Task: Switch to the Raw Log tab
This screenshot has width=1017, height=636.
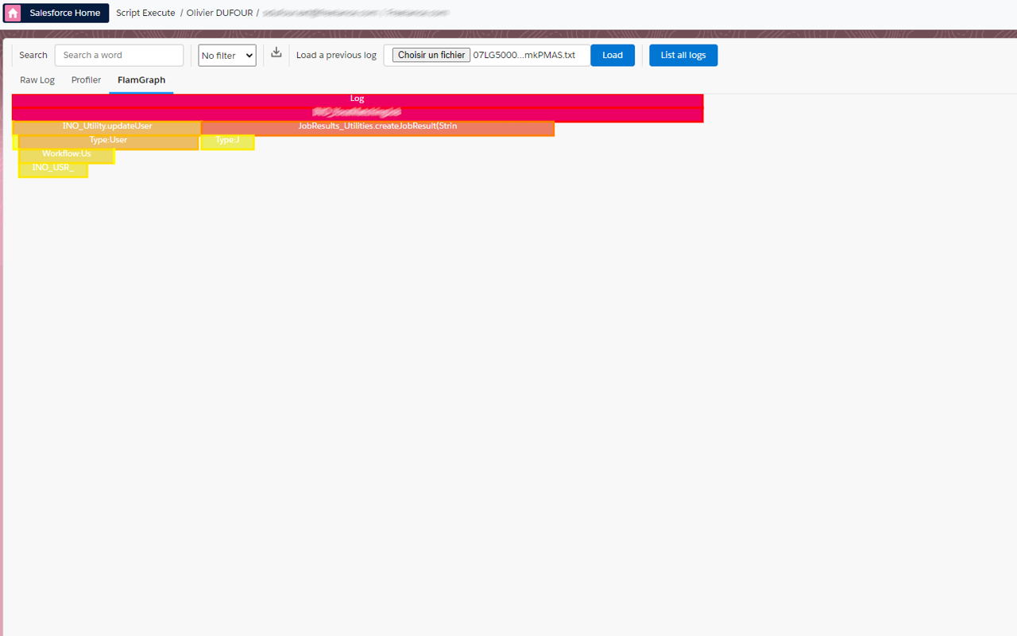Action: 37,79
